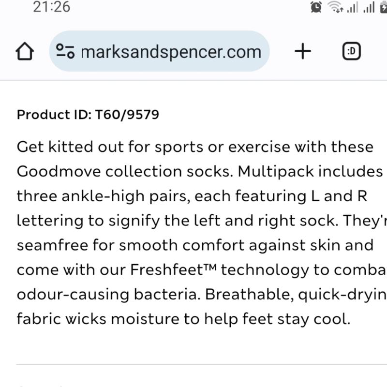
Task: Click the Product ID T60/9579 heading
Action: [x=88, y=115]
